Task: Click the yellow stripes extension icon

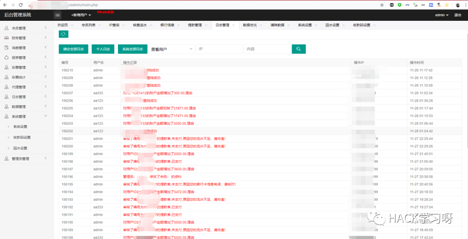Action: 447,5
